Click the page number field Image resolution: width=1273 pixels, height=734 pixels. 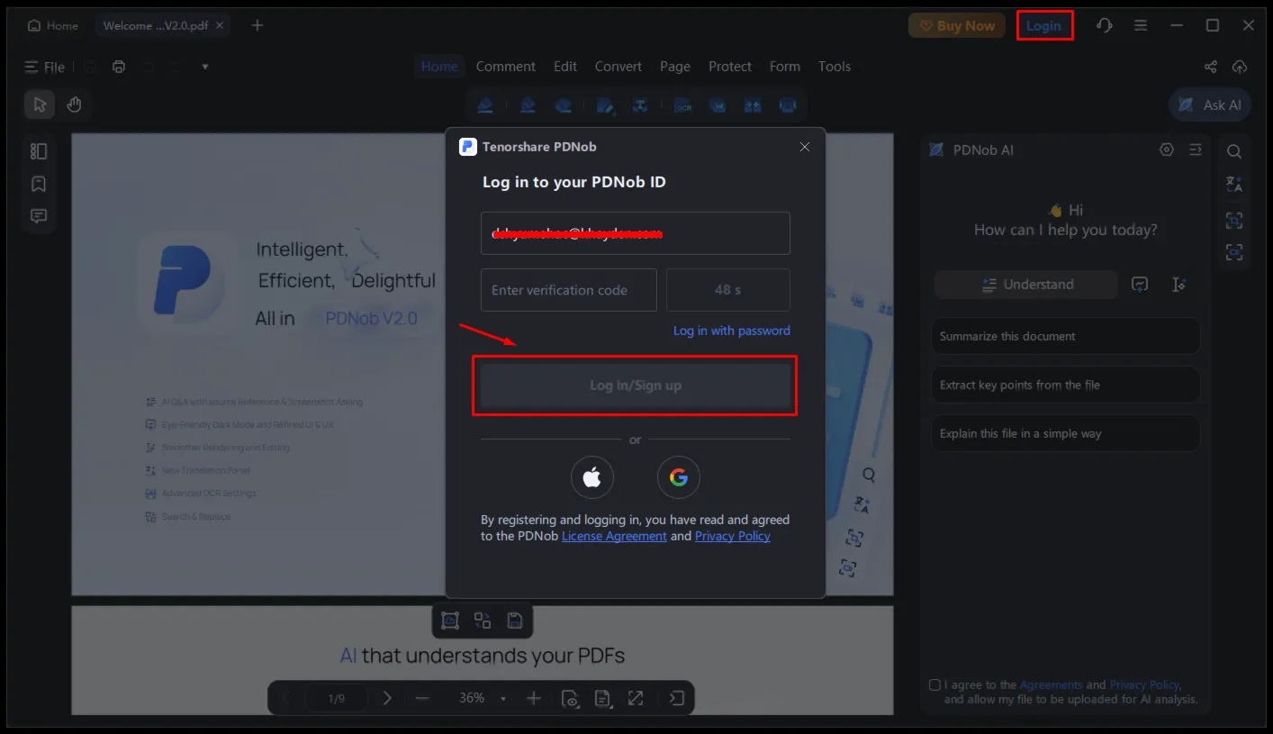point(336,698)
